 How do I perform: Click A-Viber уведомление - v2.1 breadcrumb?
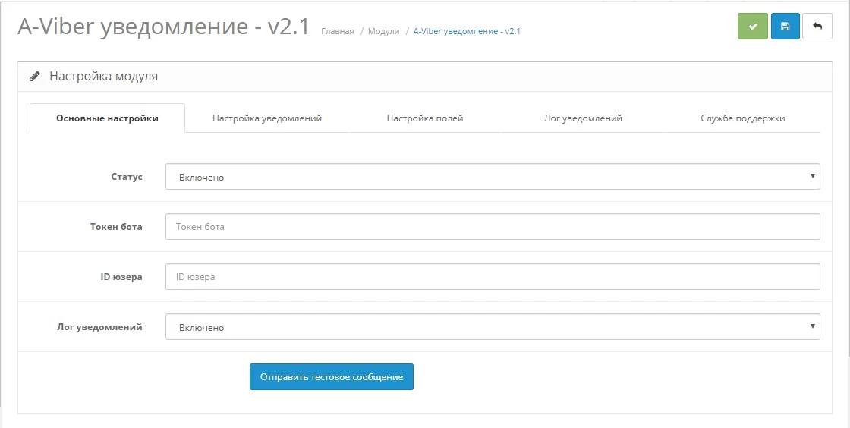coord(466,31)
